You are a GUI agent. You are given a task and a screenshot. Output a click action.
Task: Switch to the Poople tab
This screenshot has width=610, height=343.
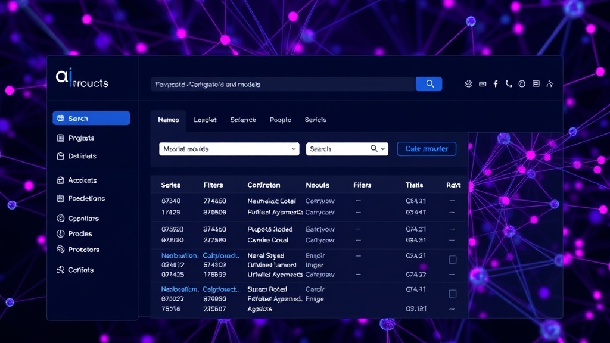280,120
